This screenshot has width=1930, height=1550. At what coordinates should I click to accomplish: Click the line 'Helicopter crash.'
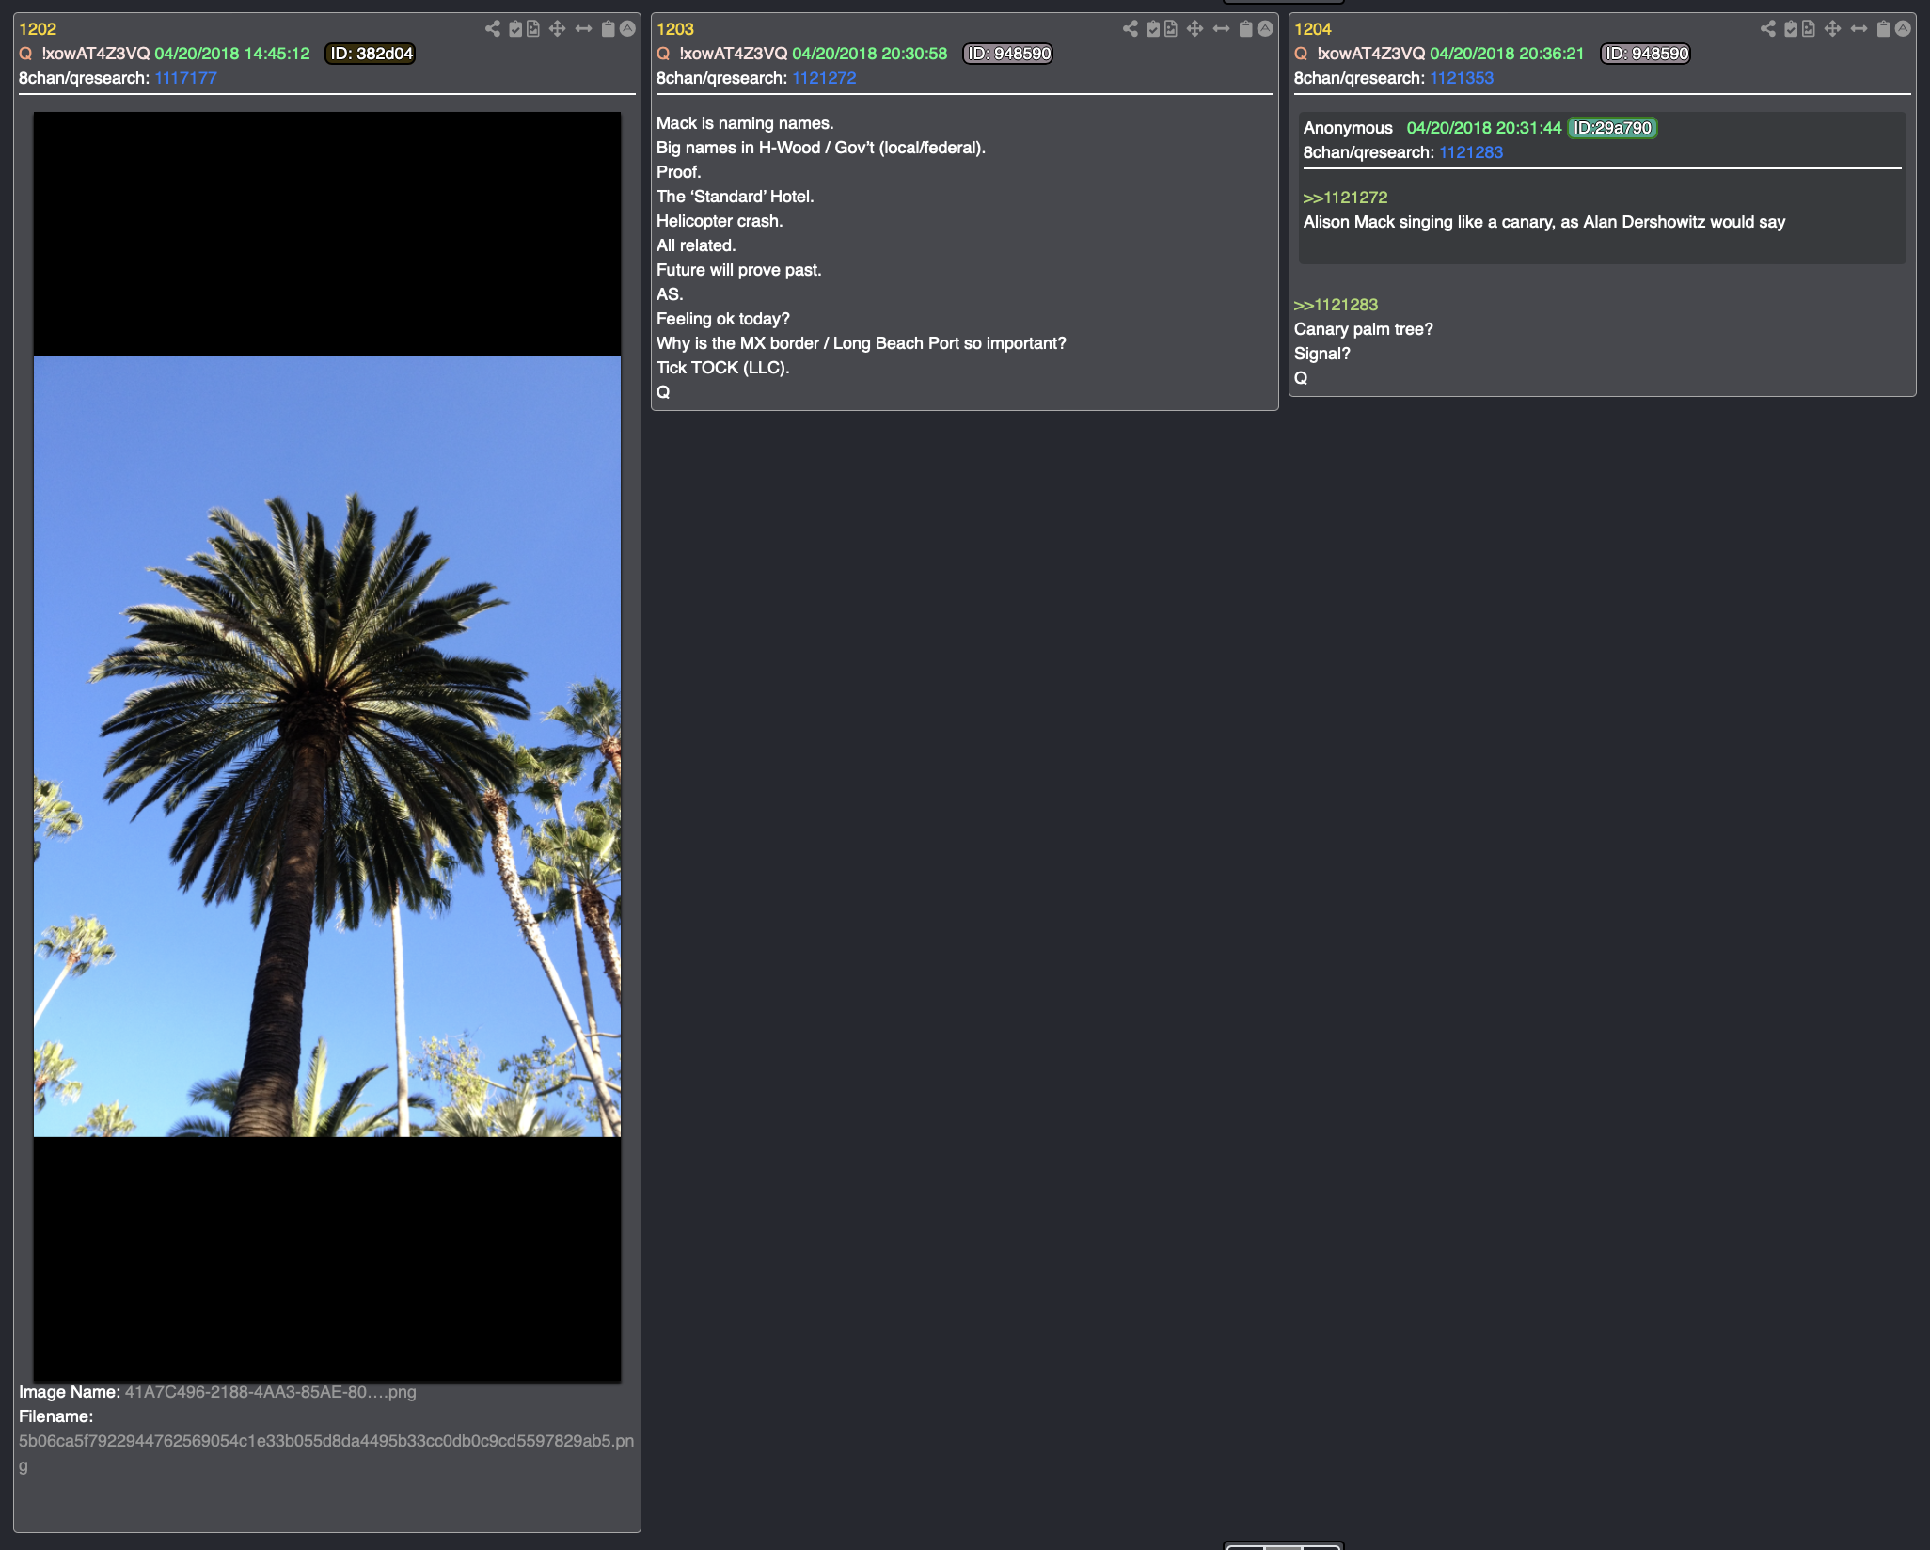720,221
